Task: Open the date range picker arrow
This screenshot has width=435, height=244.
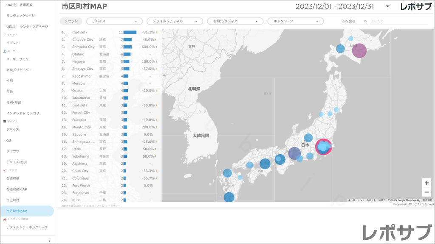Action: [387, 7]
